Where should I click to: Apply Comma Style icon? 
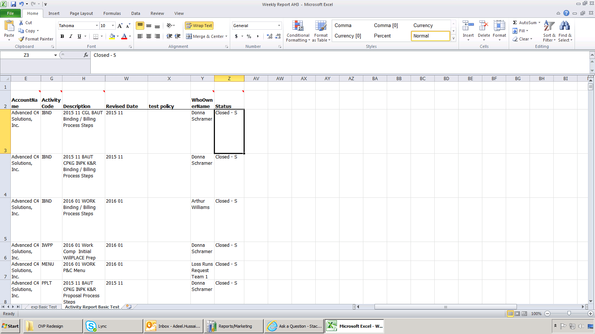pos(257,36)
